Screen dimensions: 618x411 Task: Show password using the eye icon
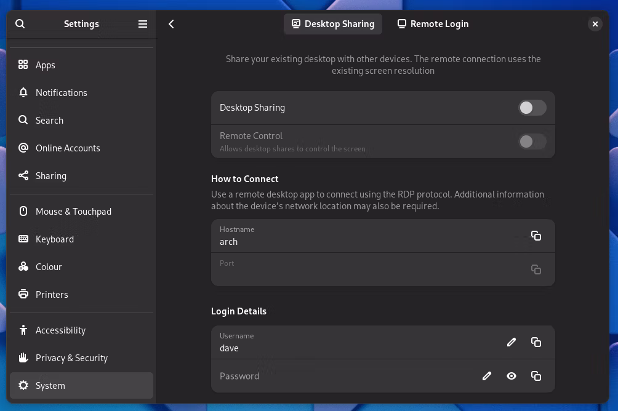click(x=511, y=376)
